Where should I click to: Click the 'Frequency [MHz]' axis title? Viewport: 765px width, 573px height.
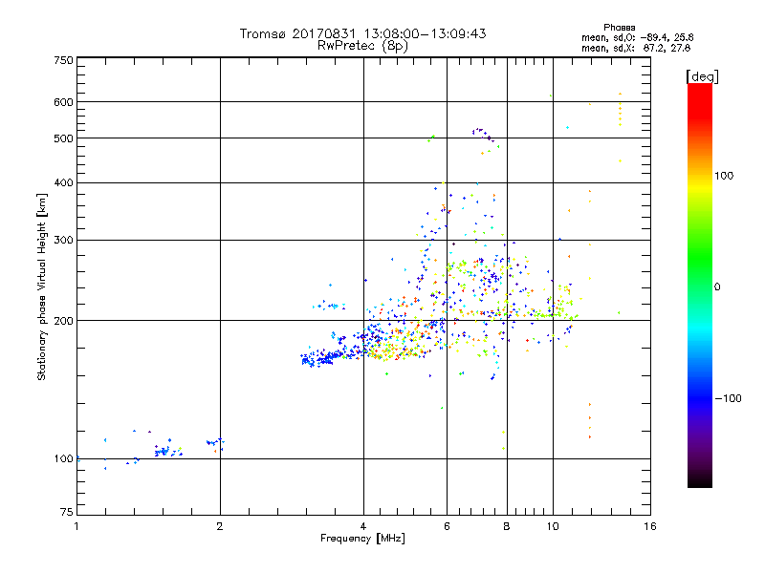[362, 539]
